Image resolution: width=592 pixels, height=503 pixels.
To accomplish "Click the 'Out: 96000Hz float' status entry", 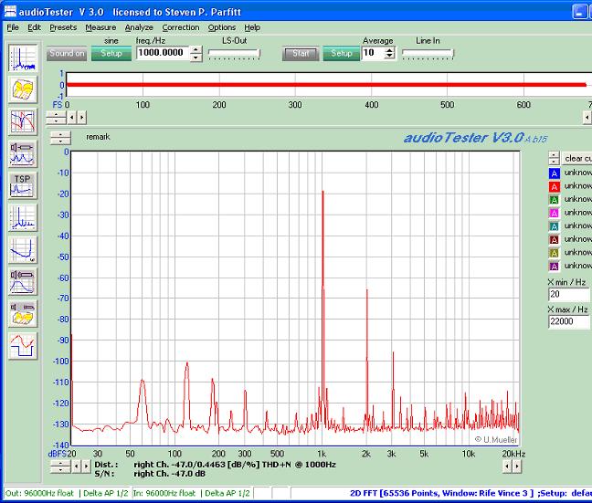I will pos(39,493).
